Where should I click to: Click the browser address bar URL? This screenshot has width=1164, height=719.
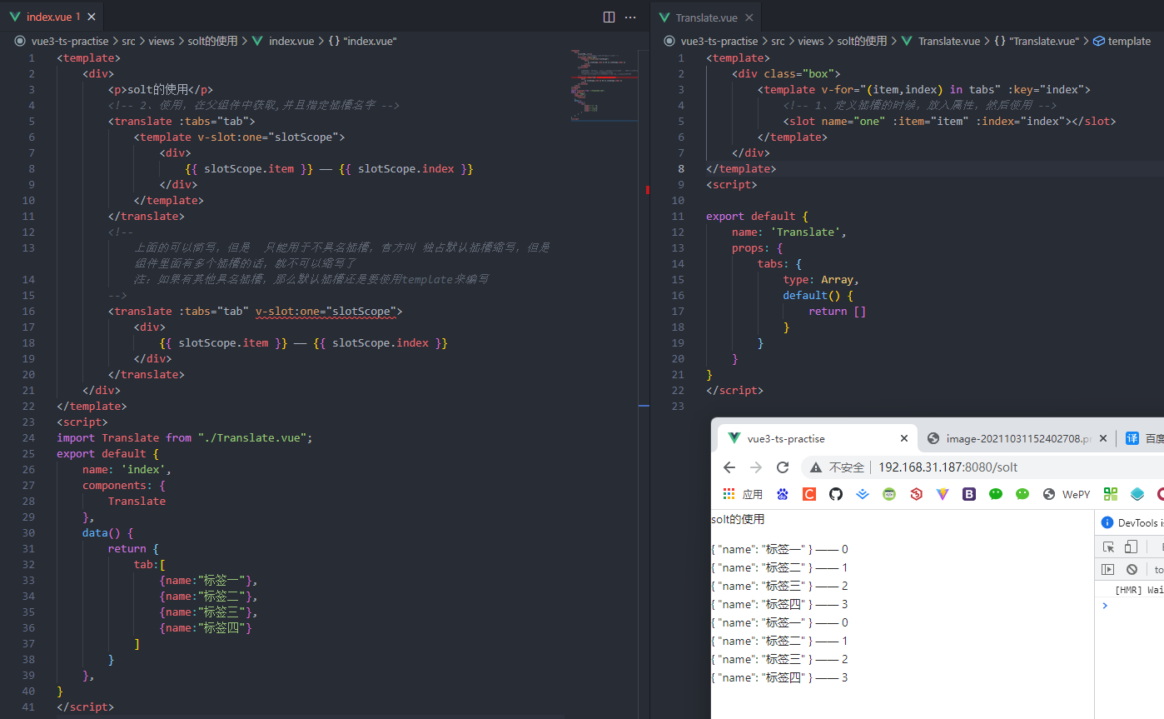948,467
